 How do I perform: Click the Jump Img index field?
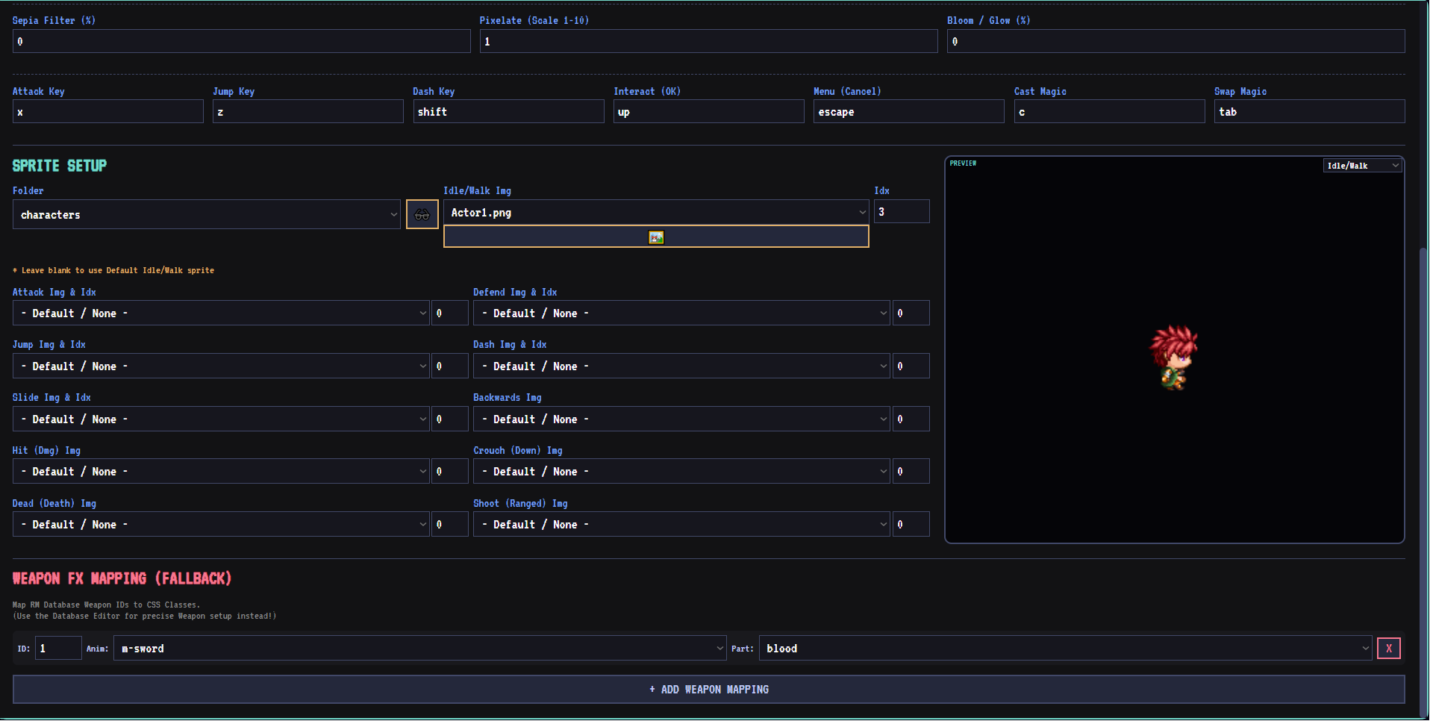[x=450, y=366]
